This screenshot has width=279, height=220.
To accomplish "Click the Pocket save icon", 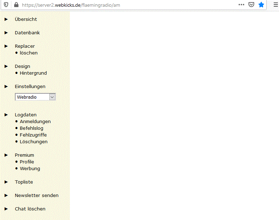I will point(251,5).
